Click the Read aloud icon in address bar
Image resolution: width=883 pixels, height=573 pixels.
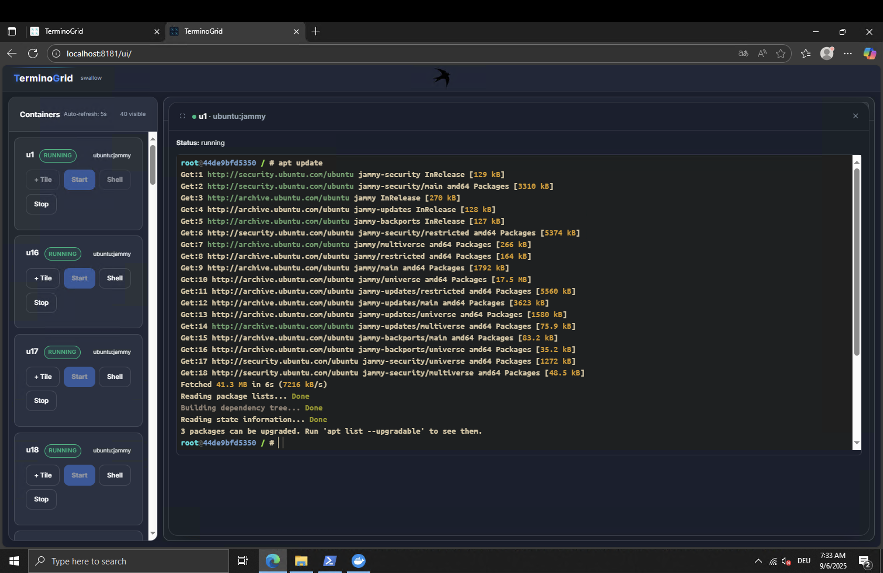[x=762, y=54]
